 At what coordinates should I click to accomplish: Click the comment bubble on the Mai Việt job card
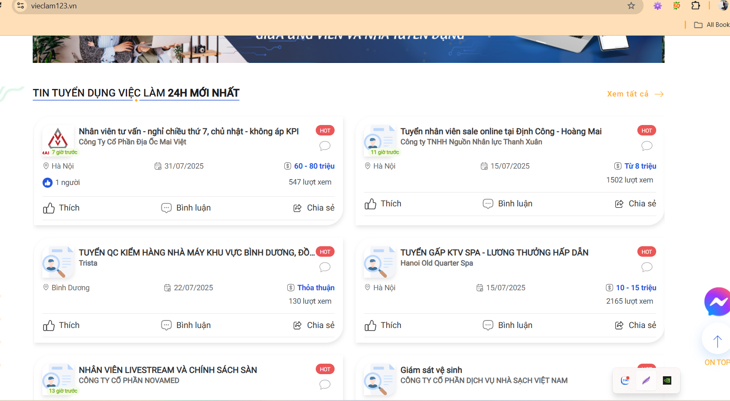[x=325, y=146]
